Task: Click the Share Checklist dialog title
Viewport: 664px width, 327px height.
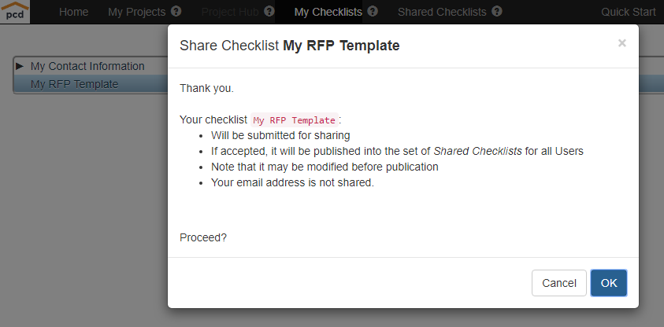Action: pos(289,46)
